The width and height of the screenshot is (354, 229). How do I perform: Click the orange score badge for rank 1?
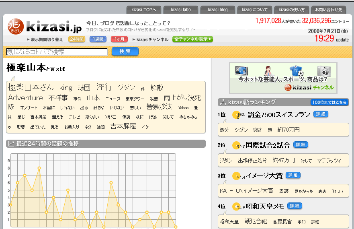[x=237, y=115]
